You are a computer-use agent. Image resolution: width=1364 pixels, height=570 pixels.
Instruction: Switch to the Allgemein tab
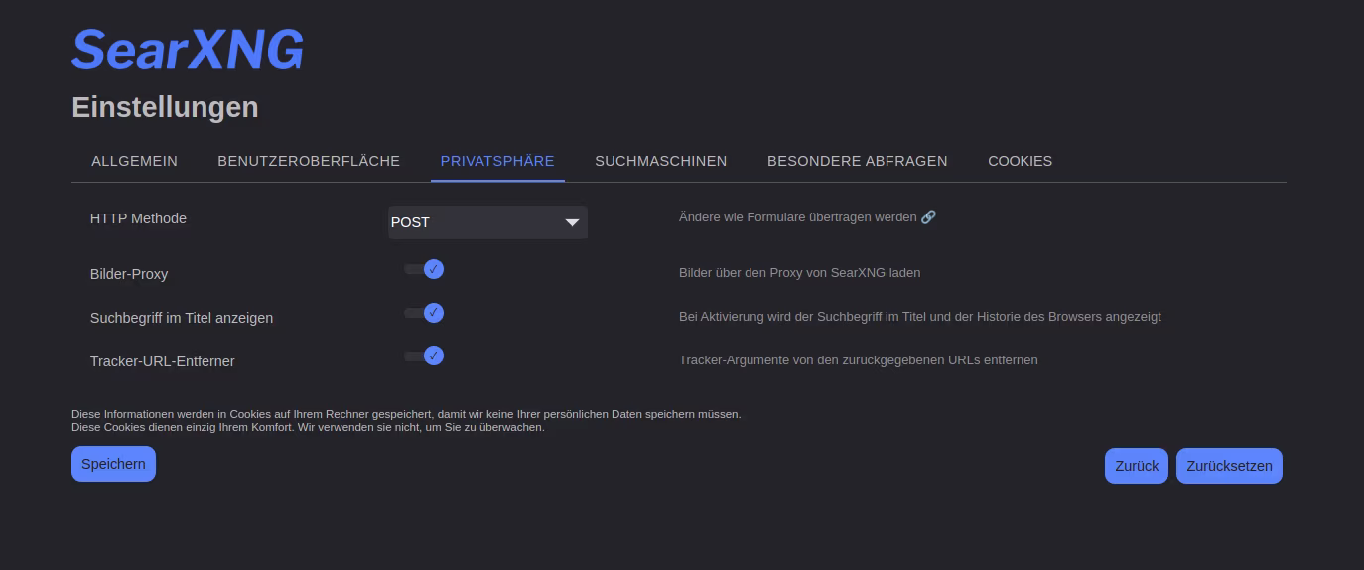(134, 161)
